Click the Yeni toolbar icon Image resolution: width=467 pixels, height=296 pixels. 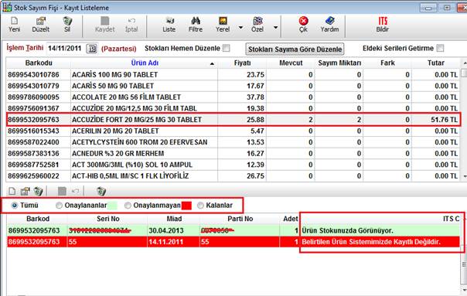[14, 21]
